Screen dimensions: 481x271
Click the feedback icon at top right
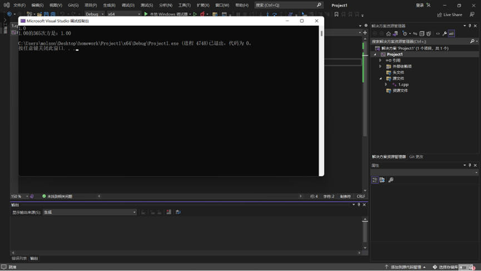[x=472, y=14]
